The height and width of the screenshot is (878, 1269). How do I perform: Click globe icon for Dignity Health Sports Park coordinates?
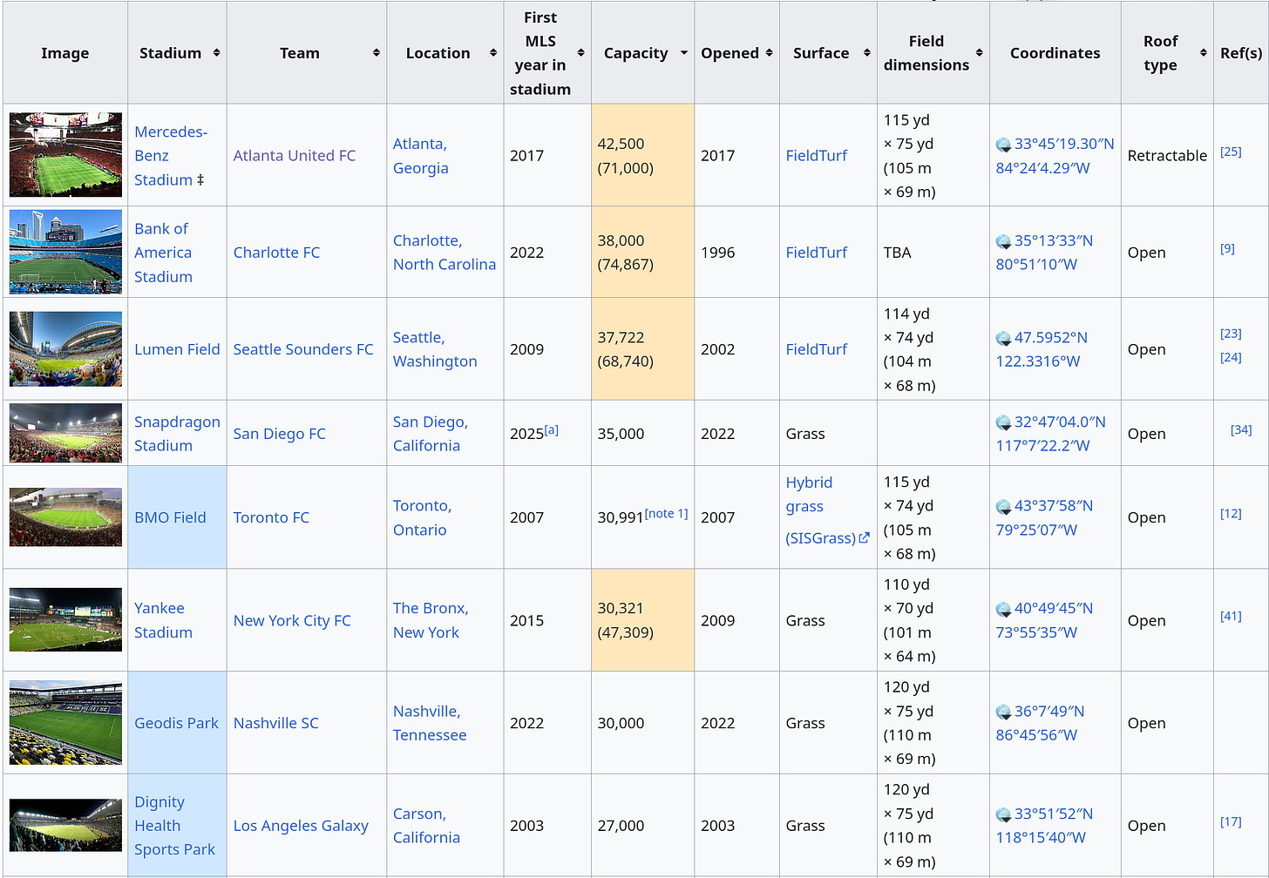1004,814
